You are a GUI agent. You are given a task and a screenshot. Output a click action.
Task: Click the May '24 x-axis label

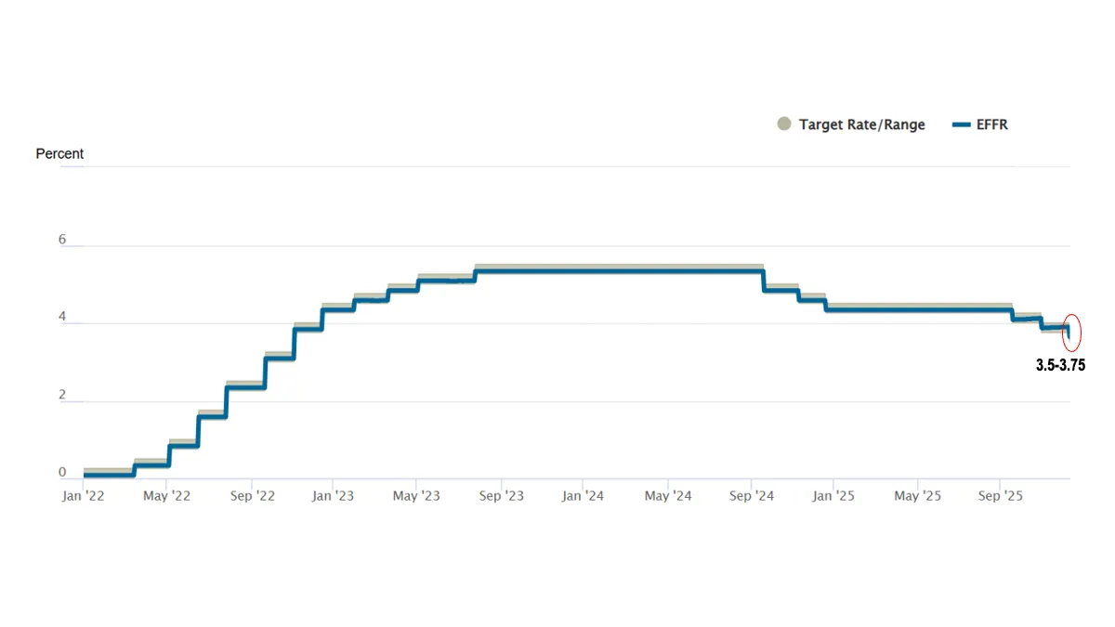(x=667, y=496)
